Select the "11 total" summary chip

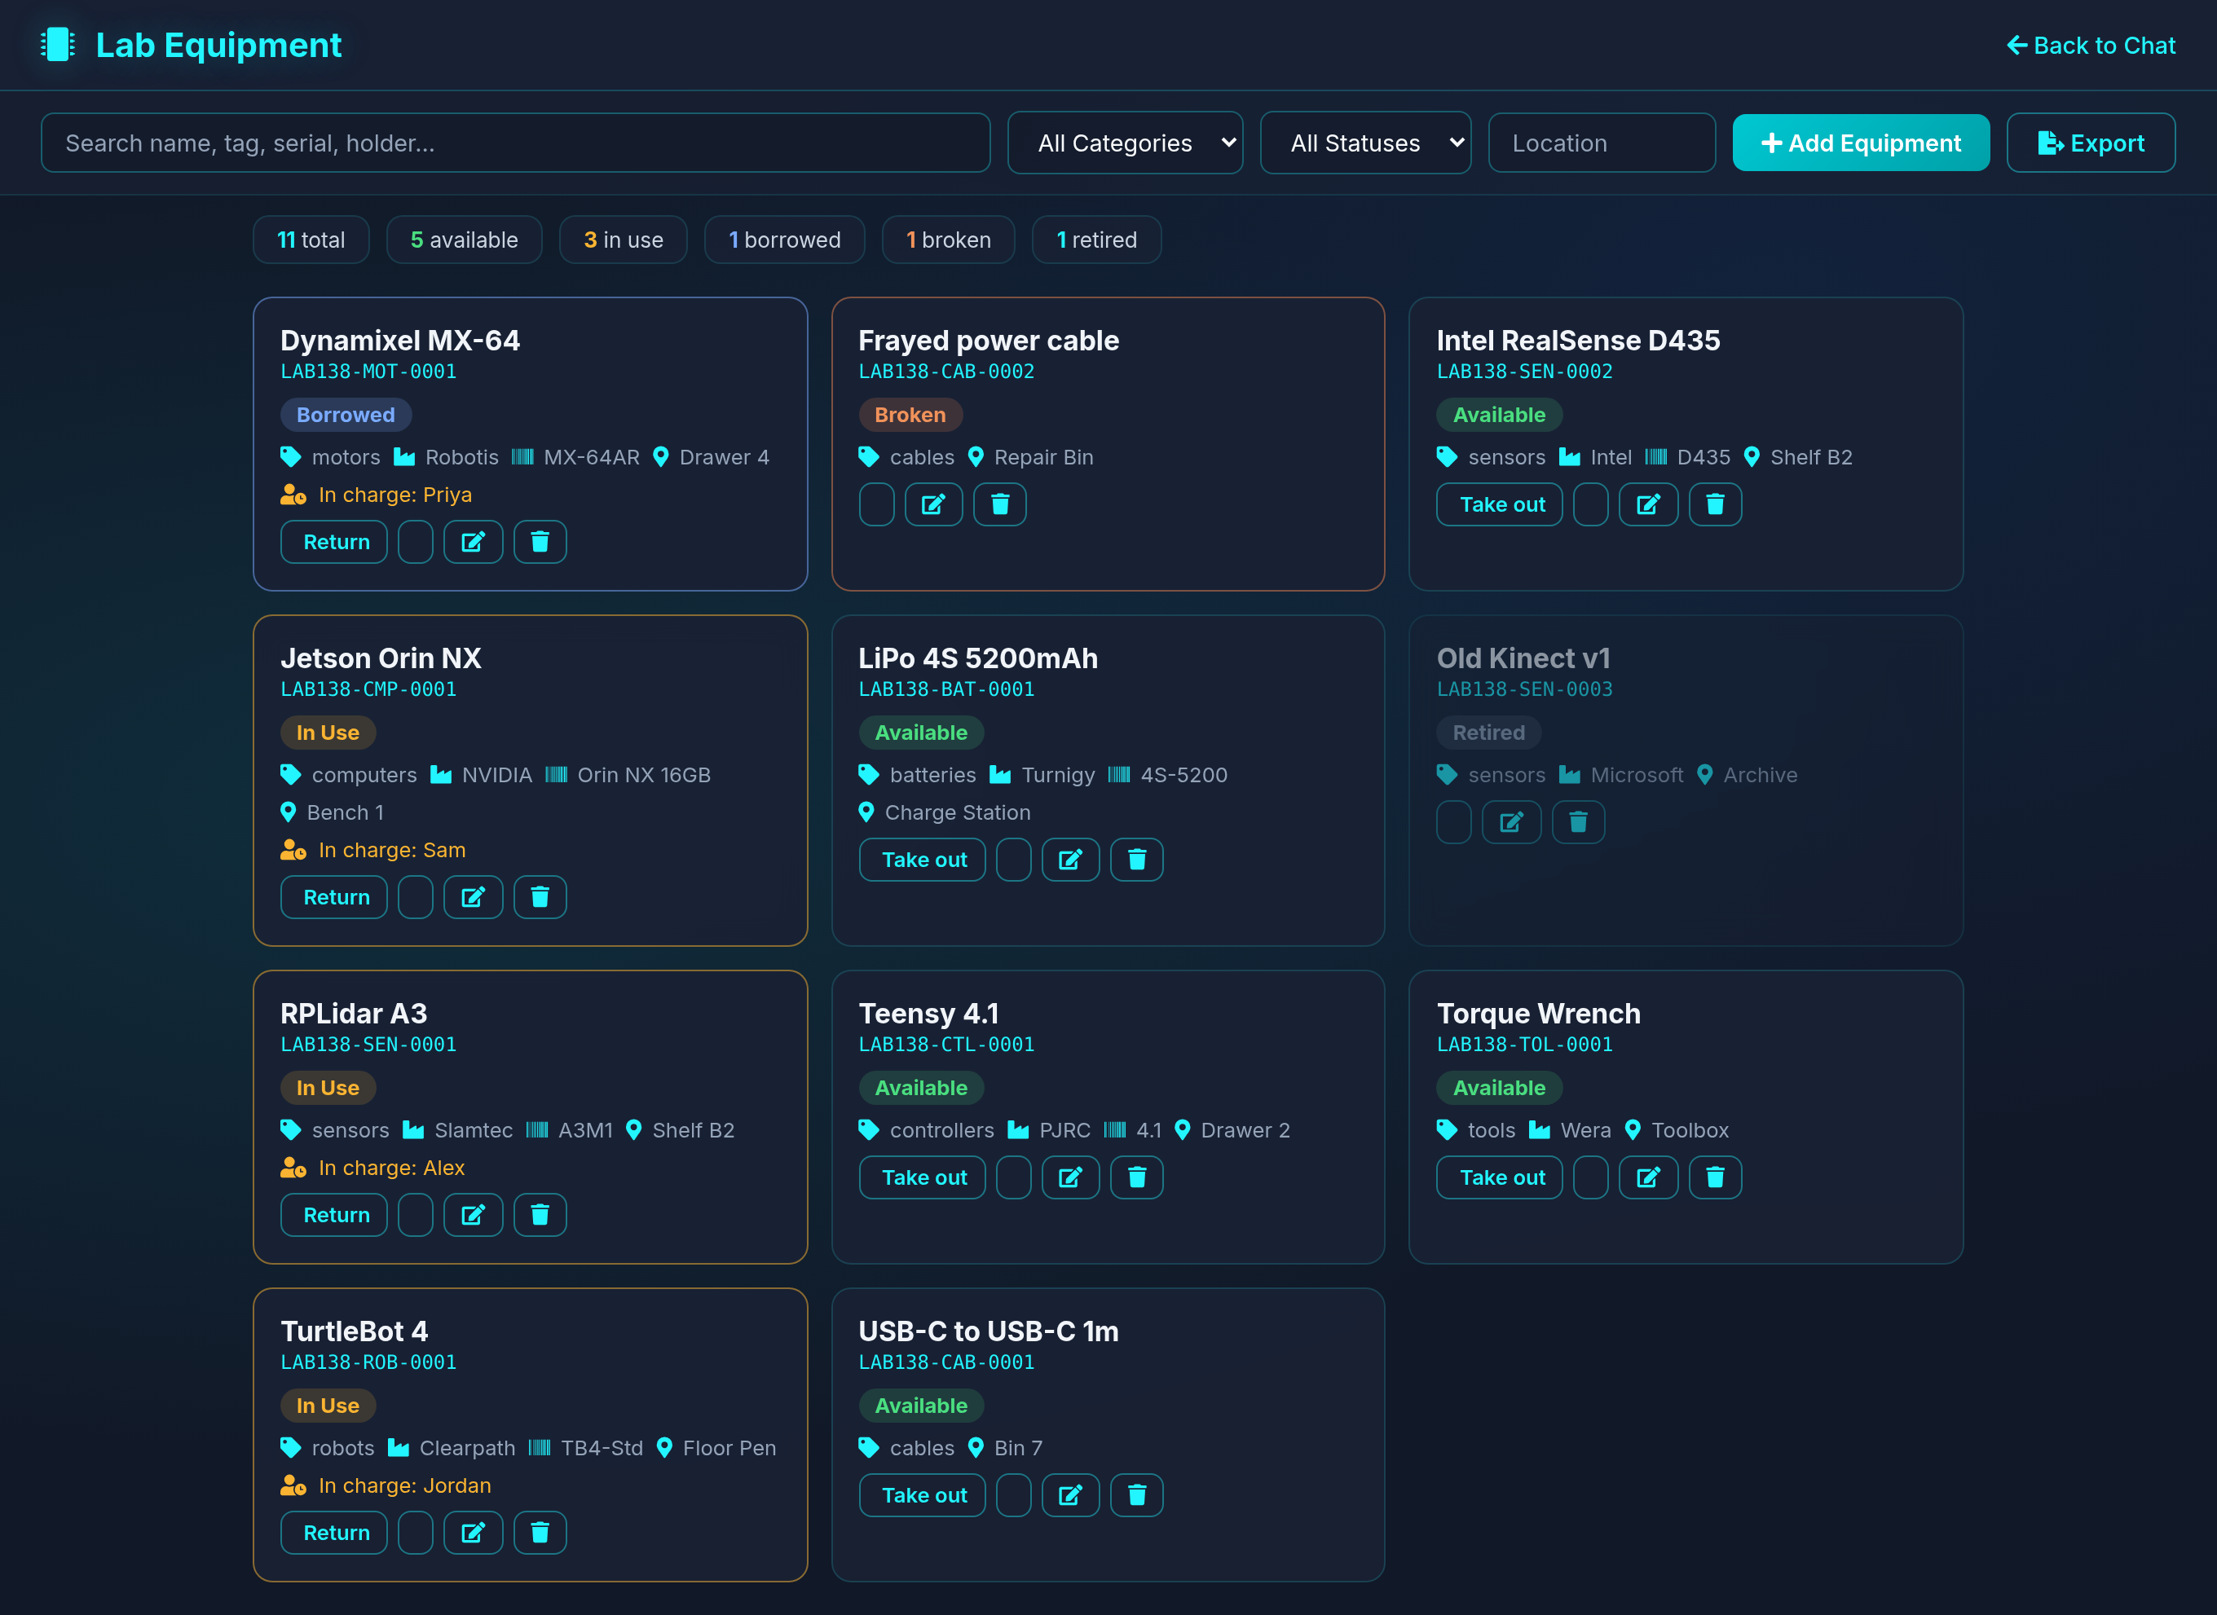click(x=311, y=240)
